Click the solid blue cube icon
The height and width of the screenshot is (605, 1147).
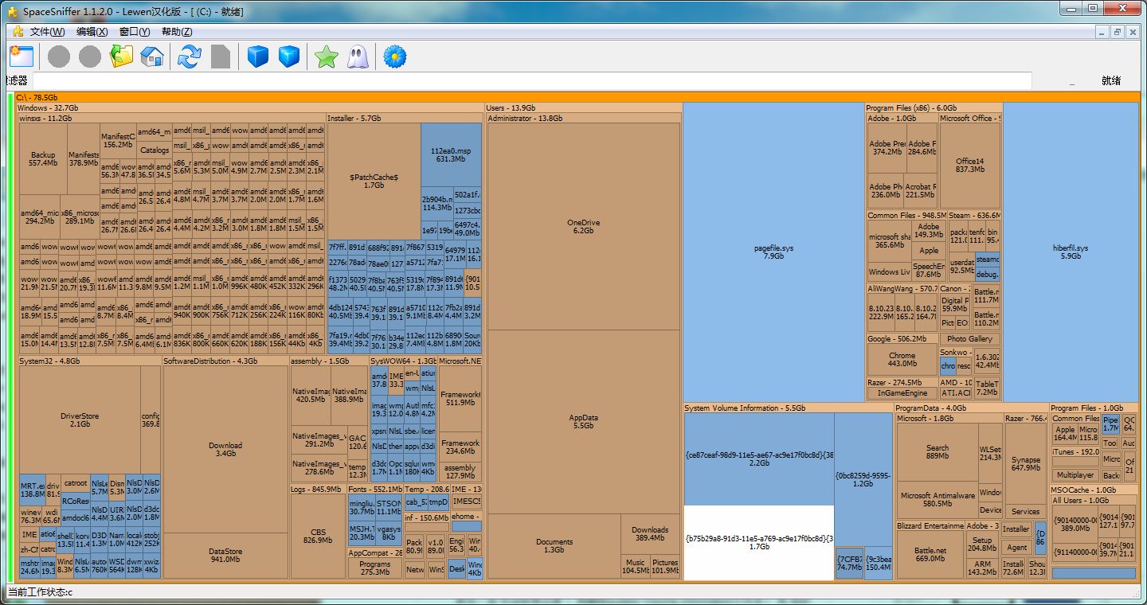coord(258,57)
